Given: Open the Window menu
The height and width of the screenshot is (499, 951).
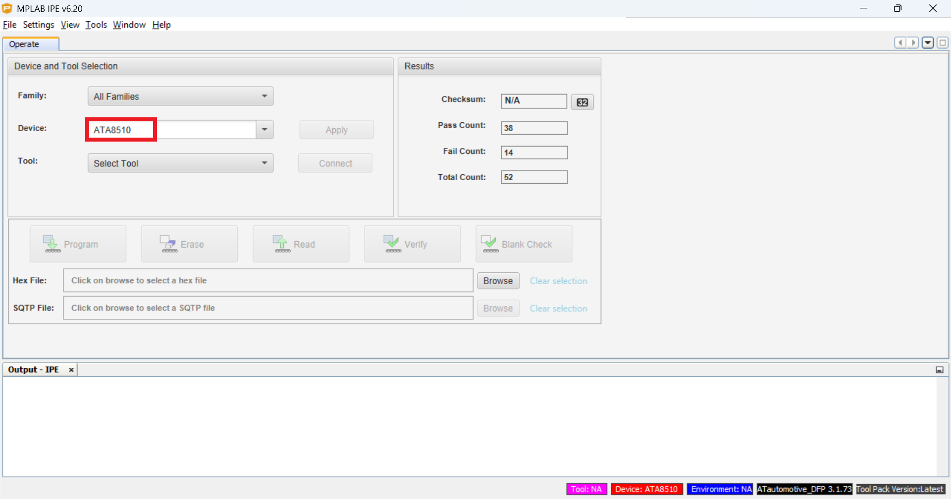Looking at the screenshot, I should pos(129,25).
